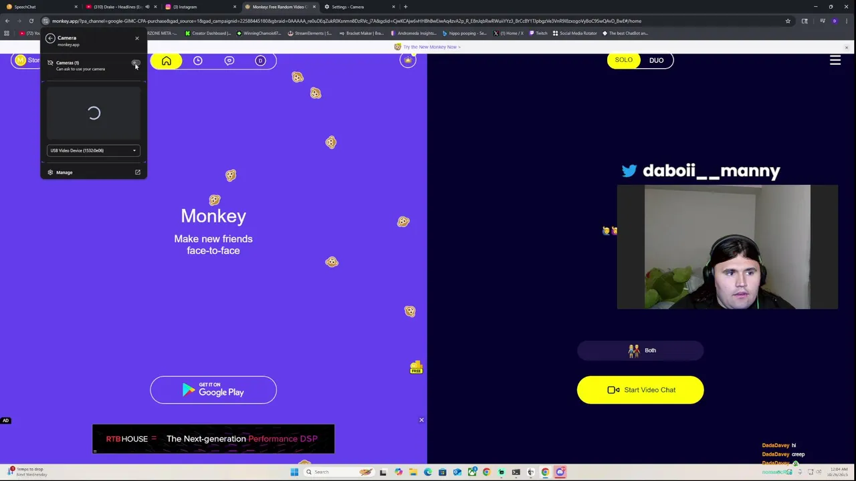The height and width of the screenshot is (481, 856).
Task: Select the Home icon in Monkey nav
Action: pos(167,61)
